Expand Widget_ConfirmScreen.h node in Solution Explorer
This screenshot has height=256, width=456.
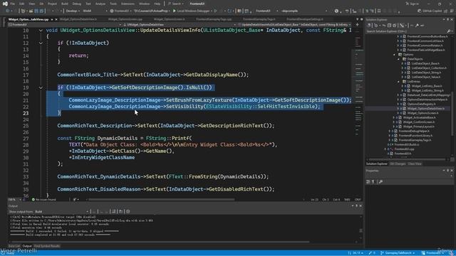click(394, 122)
